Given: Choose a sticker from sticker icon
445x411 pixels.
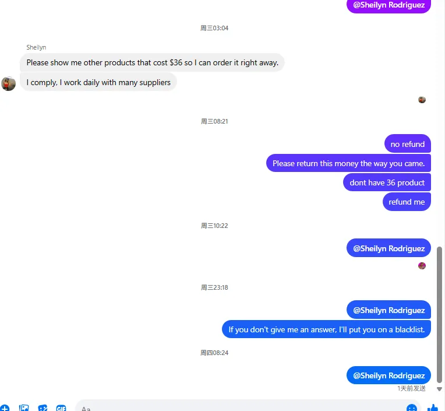Looking at the screenshot, I should tap(43, 408).
